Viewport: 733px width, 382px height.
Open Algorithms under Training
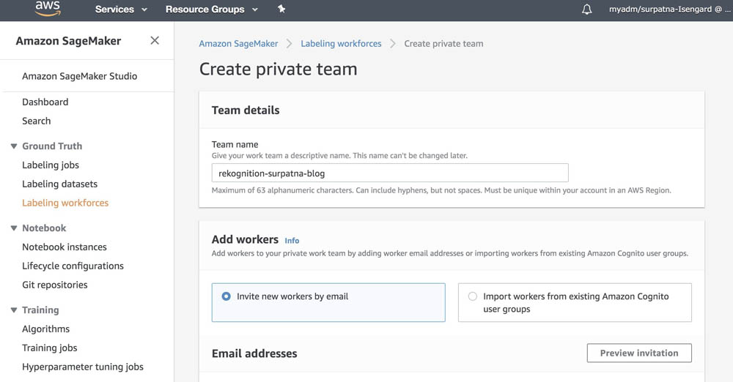45,329
